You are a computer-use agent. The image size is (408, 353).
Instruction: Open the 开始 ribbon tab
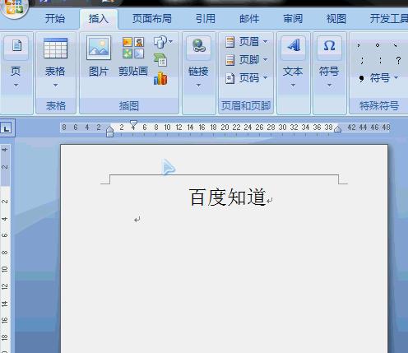55,19
